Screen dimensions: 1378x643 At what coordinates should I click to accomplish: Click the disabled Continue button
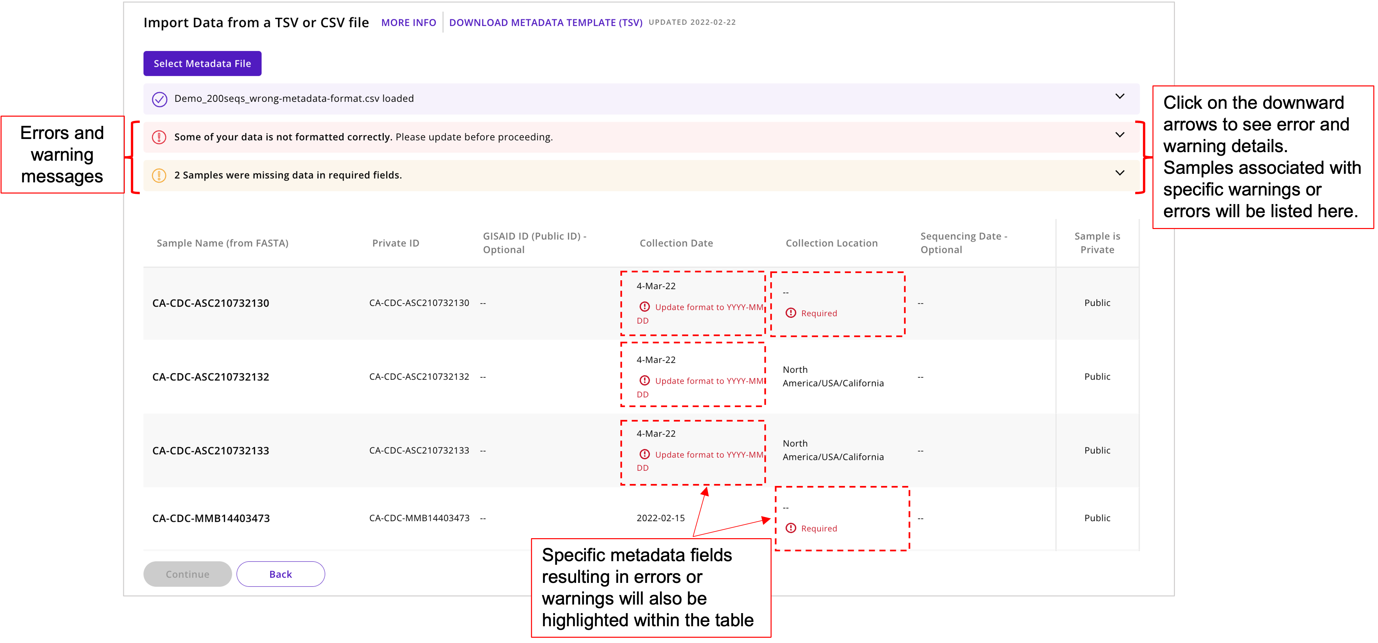pyautogui.click(x=187, y=574)
